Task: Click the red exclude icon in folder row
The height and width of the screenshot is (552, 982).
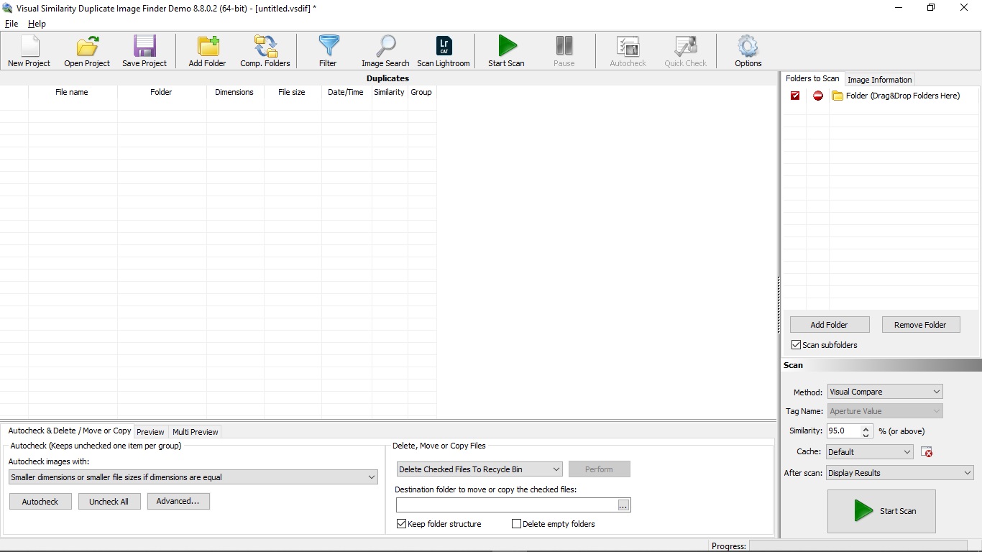Action: [818, 96]
